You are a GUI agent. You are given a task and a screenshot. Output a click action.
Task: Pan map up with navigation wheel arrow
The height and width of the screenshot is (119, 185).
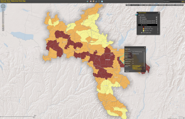click(3, 5)
